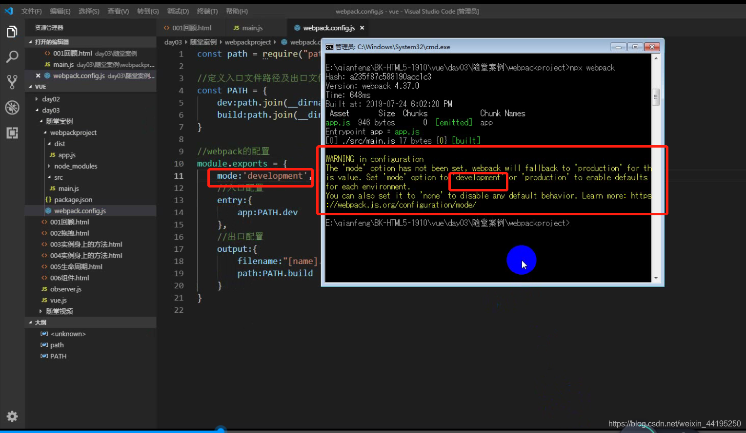Click 随堂案例 breadcrumb segment

pos(203,42)
